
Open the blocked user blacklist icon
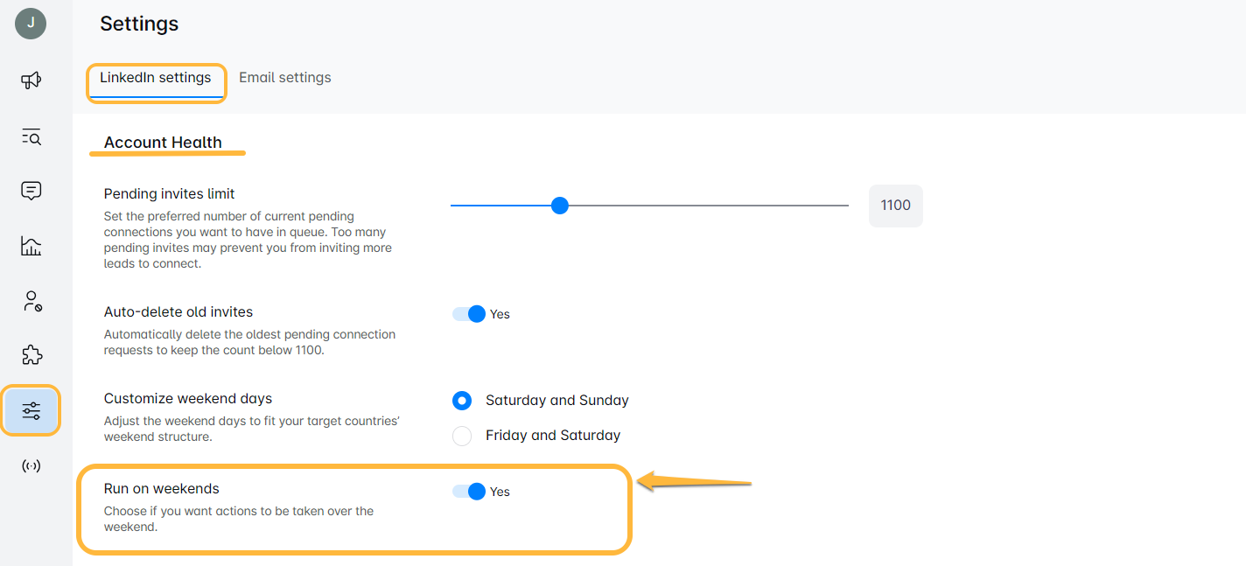click(31, 302)
